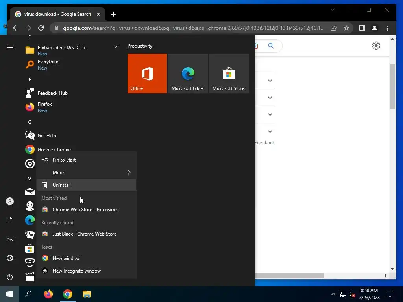Viewport: 403px width, 302px height.
Task: Open Settings gear in Start sidebar
Action: coord(10,258)
